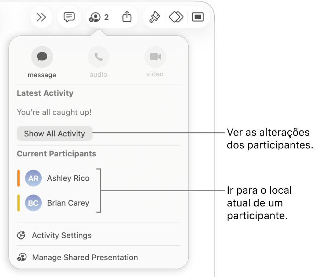Image resolution: width=317 pixels, height=277 pixels.
Task: Open the Share toolbar button
Action: [127, 17]
